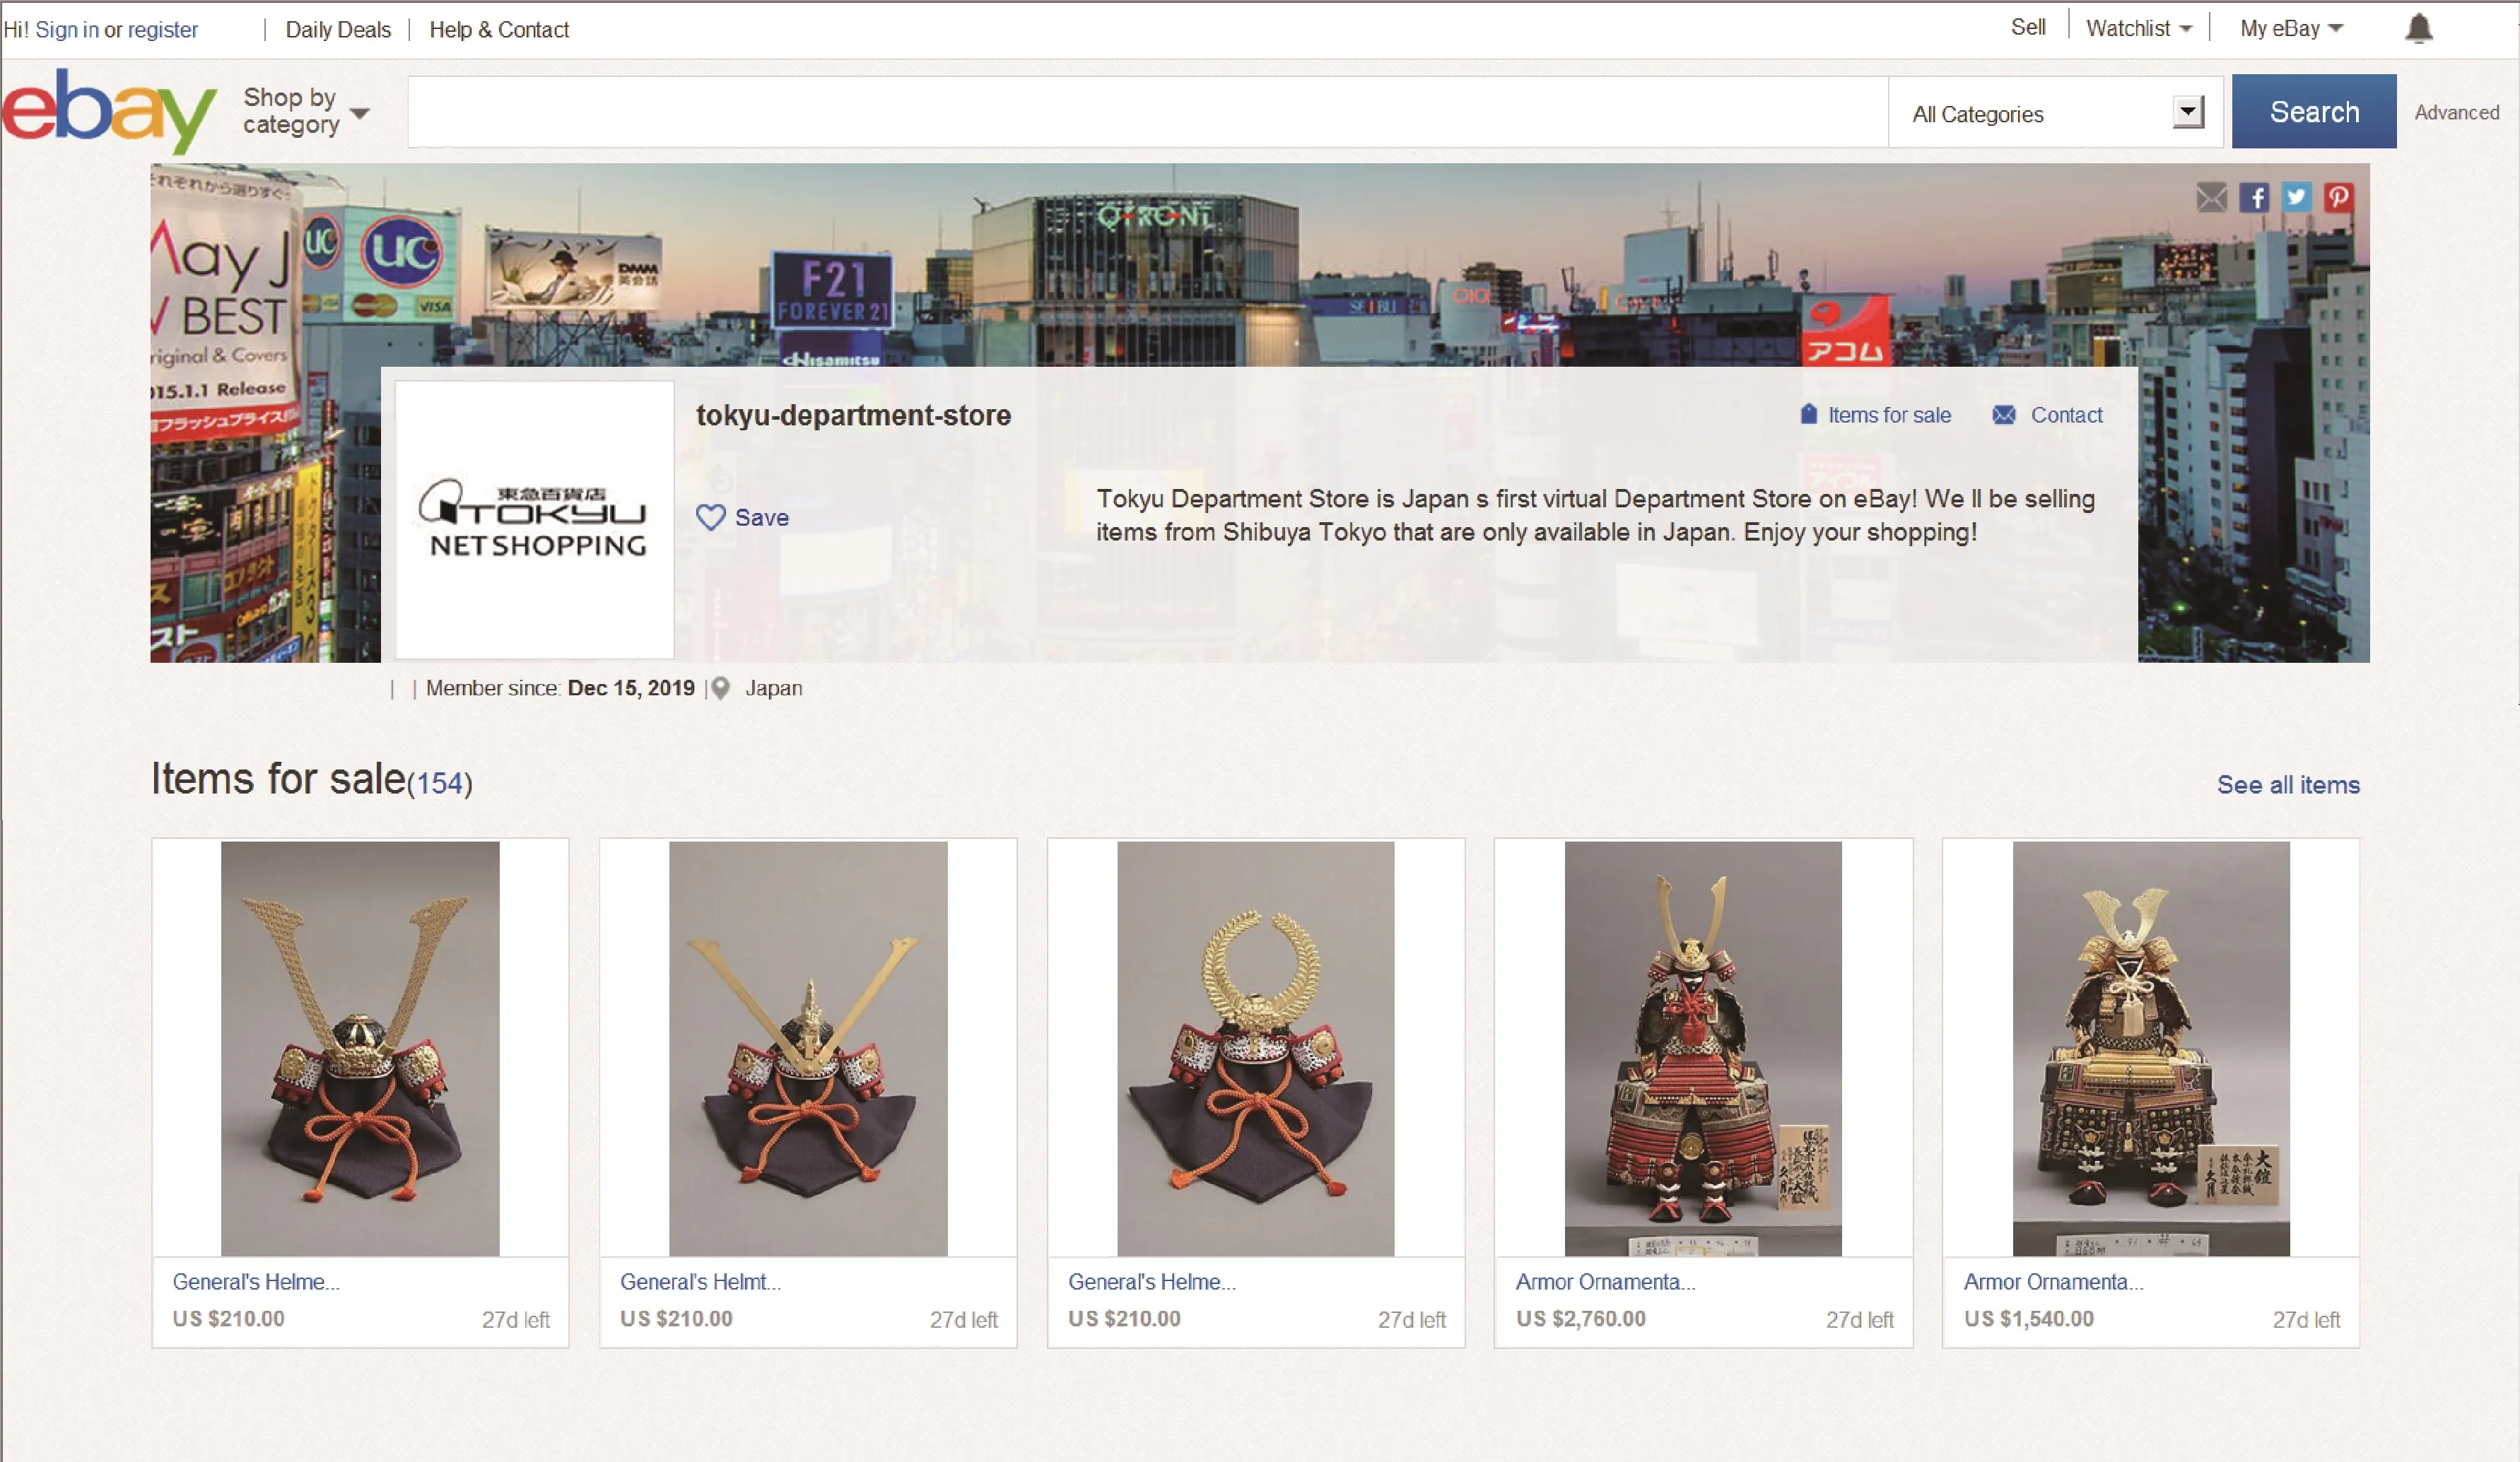Share store on Facebook icon
2520x1462 pixels.
(x=2254, y=198)
